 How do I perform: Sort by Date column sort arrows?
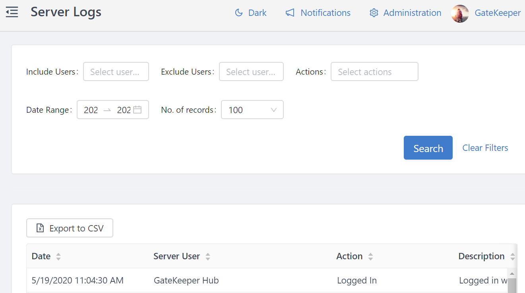tap(58, 256)
